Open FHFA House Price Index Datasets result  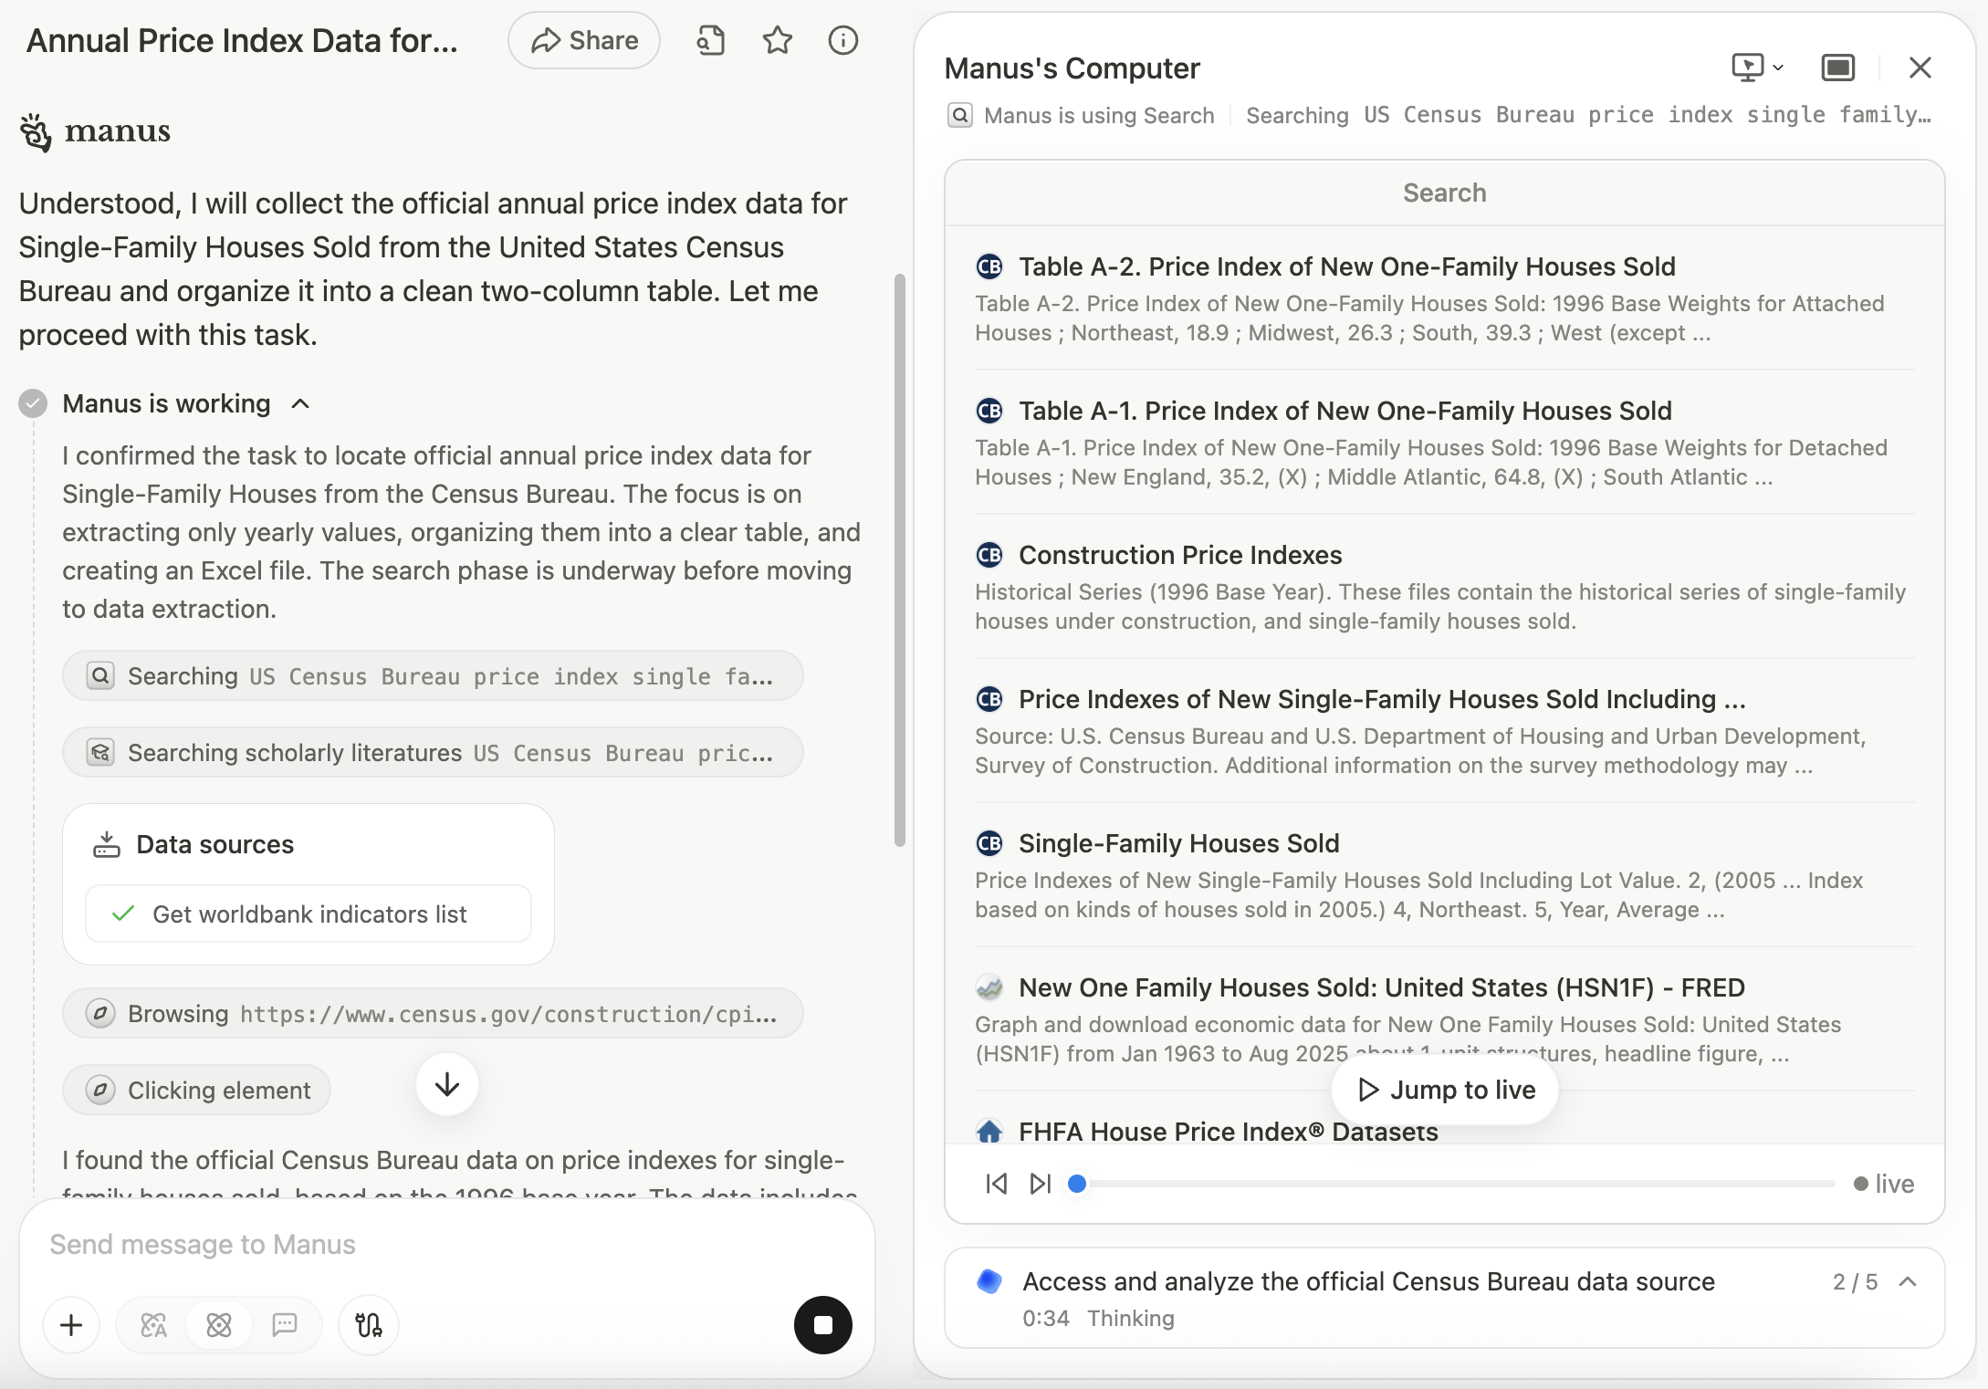click(1228, 1132)
